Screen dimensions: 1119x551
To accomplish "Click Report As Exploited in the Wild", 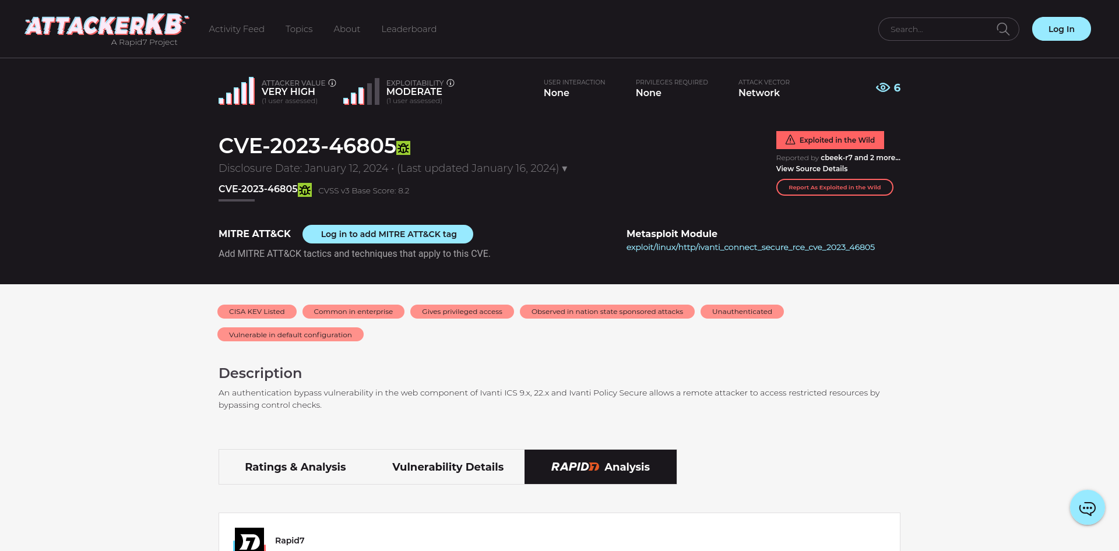I will (x=835, y=188).
